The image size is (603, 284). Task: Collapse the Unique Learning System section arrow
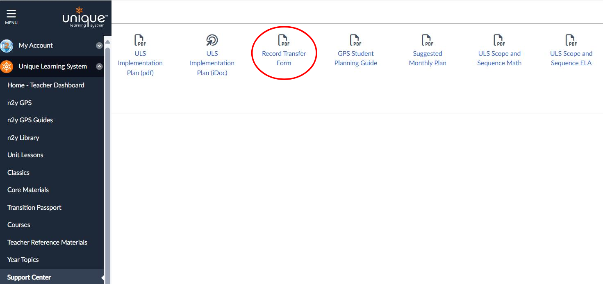[x=99, y=66]
